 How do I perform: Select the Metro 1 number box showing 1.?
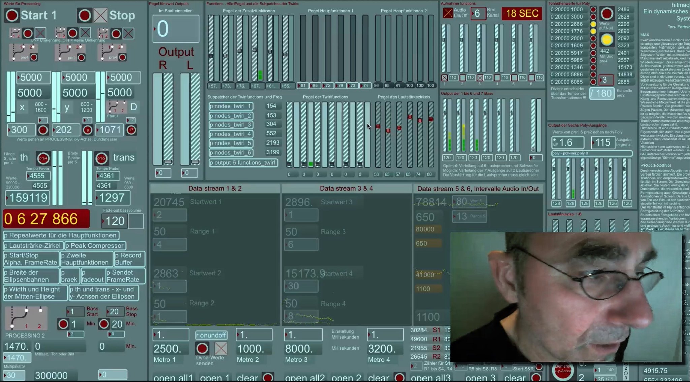pyautogui.click(x=171, y=335)
